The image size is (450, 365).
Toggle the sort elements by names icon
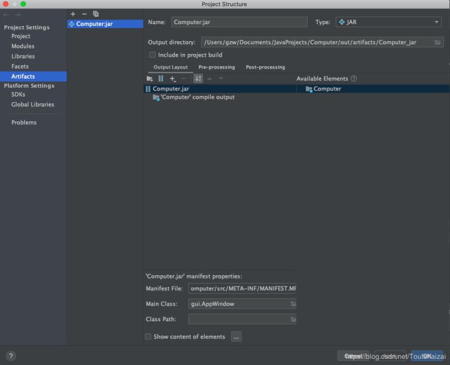(x=198, y=79)
